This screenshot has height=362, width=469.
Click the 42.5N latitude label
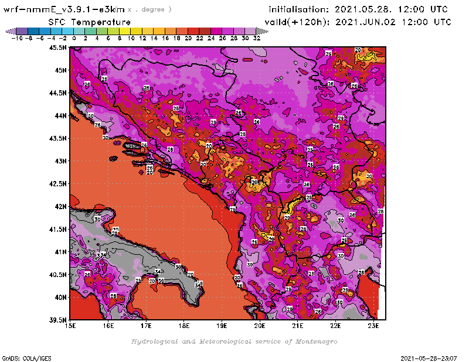pyautogui.click(x=57, y=184)
